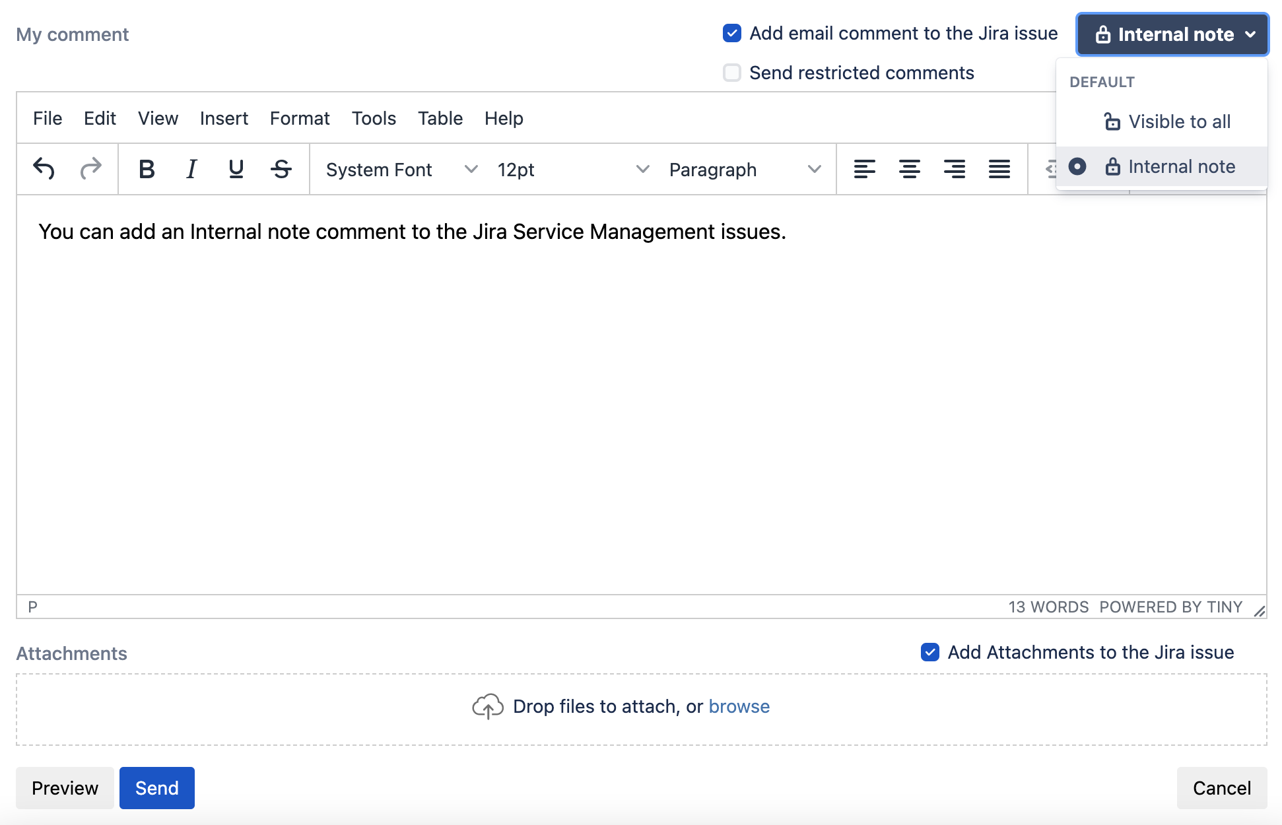This screenshot has height=825, width=1282.
Task: Center align the text
Action: [909, 169]
